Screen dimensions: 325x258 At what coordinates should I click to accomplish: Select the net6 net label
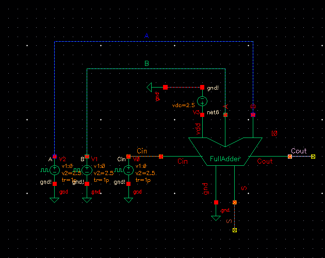pyautogui.click(x=213, y=112)
